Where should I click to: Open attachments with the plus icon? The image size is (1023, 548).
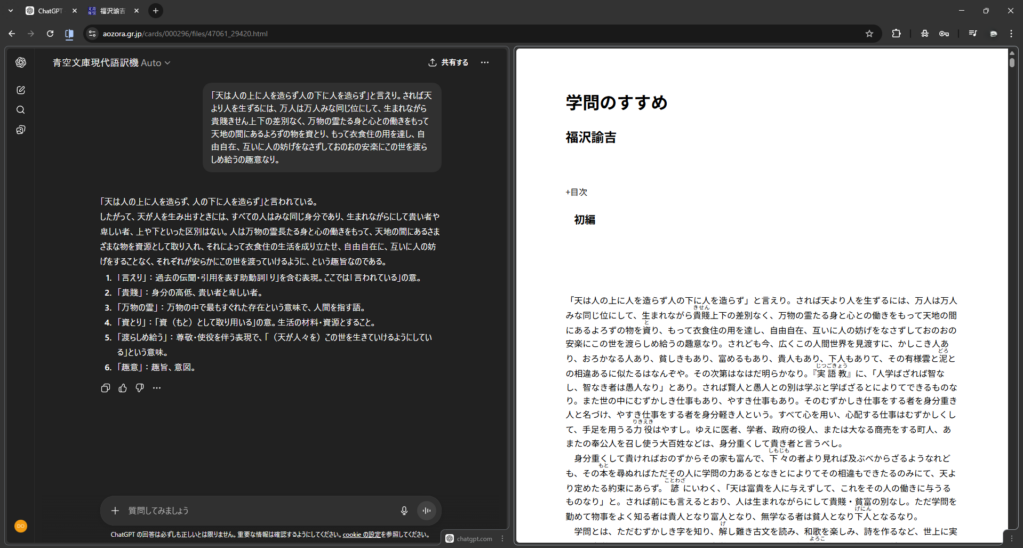point(116,510)
